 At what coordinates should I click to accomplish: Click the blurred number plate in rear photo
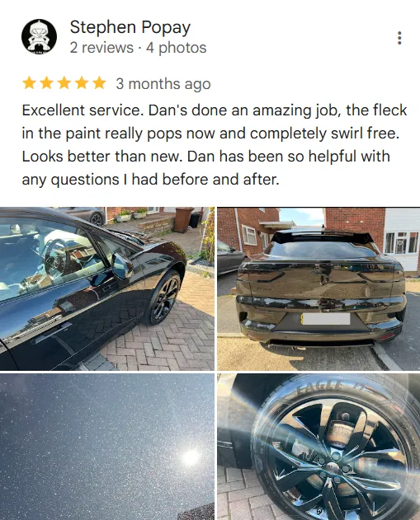(x=325, y=319)
